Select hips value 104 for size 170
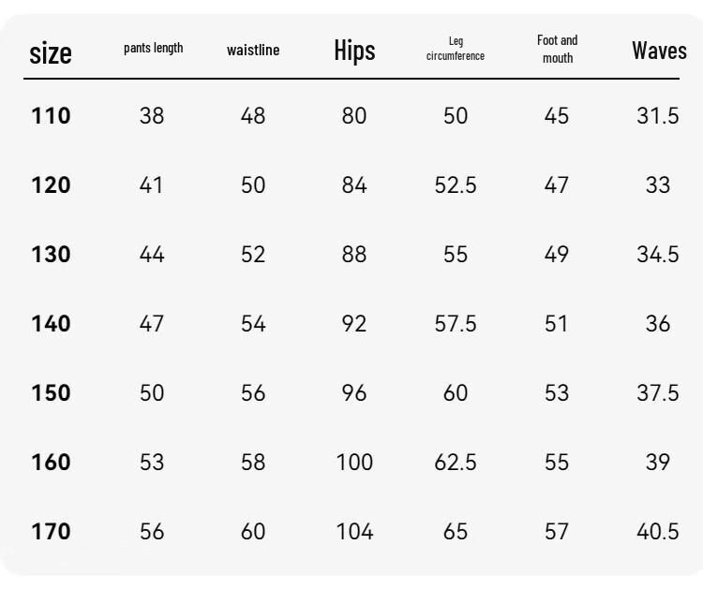The height and width of the screenshot is (589, 703). pyautogui.click(x=354, y=531)
